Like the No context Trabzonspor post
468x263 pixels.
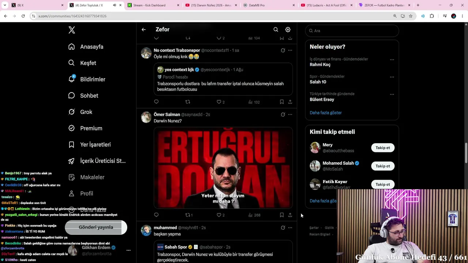point(220,102)
